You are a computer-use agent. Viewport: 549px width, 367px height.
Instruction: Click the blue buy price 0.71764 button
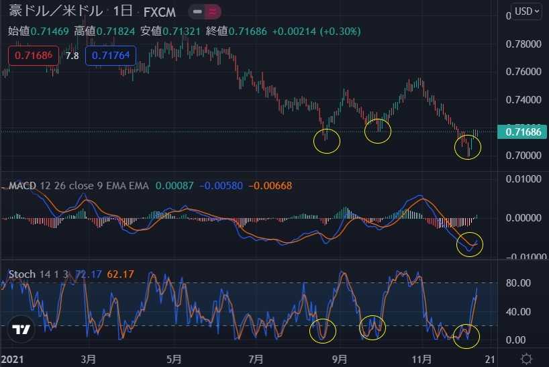click(111, 55)
